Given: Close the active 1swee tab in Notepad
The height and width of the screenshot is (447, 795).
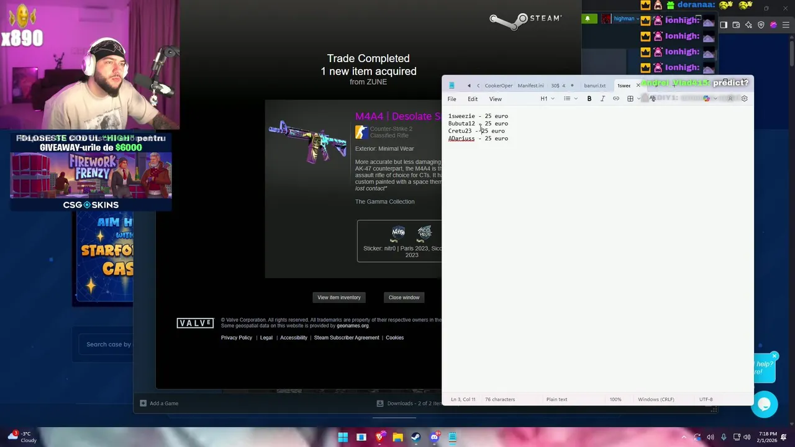Looking at the screenshot, I should tap(638, 85).
